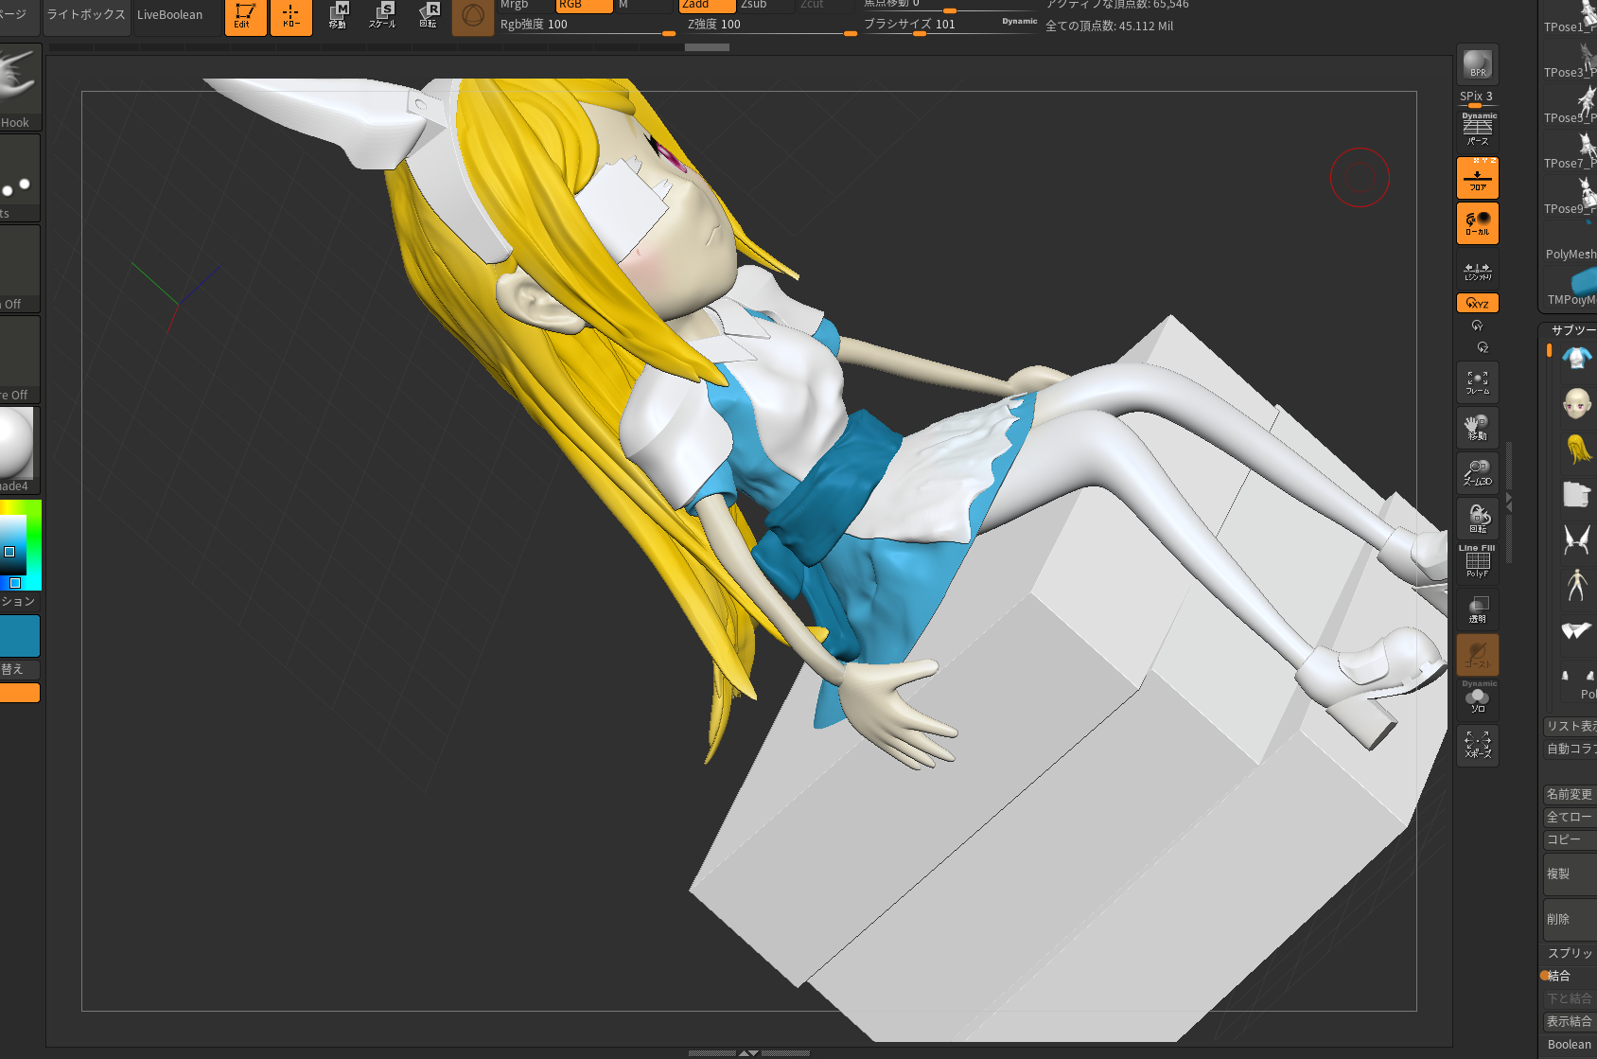Viewport: 1597px width, 1059px height.
Task: Select the blue shirt subtool
Action: pos(1576,359)
